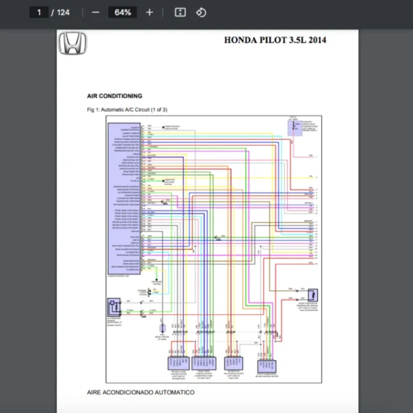Viewport: 413px width, 413px height.
Task: Click the HONDA PILOT 3.5L 2014 title
Action: (275, 40)
